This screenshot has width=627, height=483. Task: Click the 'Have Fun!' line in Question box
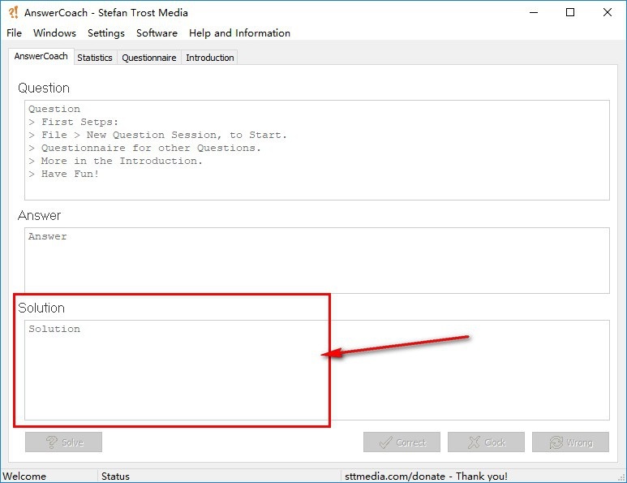pyautogui.click(x=63, y=174)
